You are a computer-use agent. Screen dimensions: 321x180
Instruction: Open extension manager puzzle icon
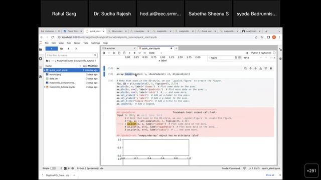click(x=41, y=76)
